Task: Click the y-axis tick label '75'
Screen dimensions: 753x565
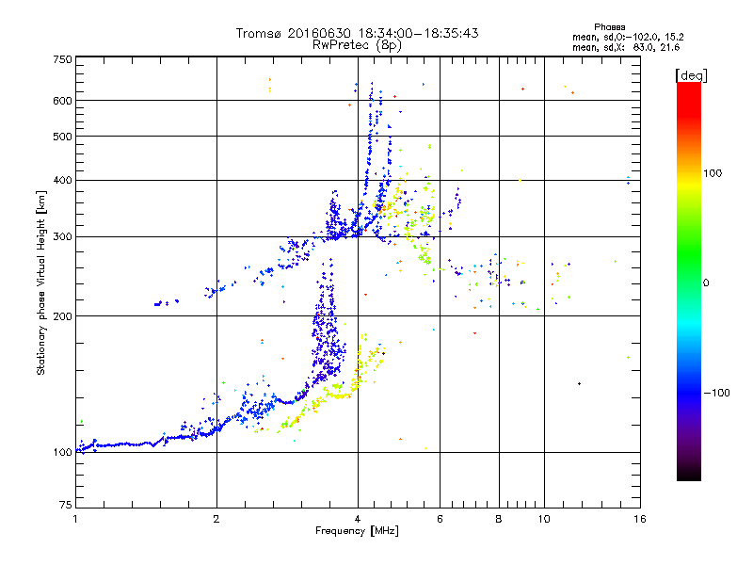Action: (66, 505)
